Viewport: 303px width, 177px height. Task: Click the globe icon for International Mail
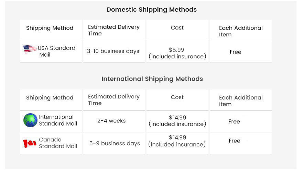[x=30, y=120]
